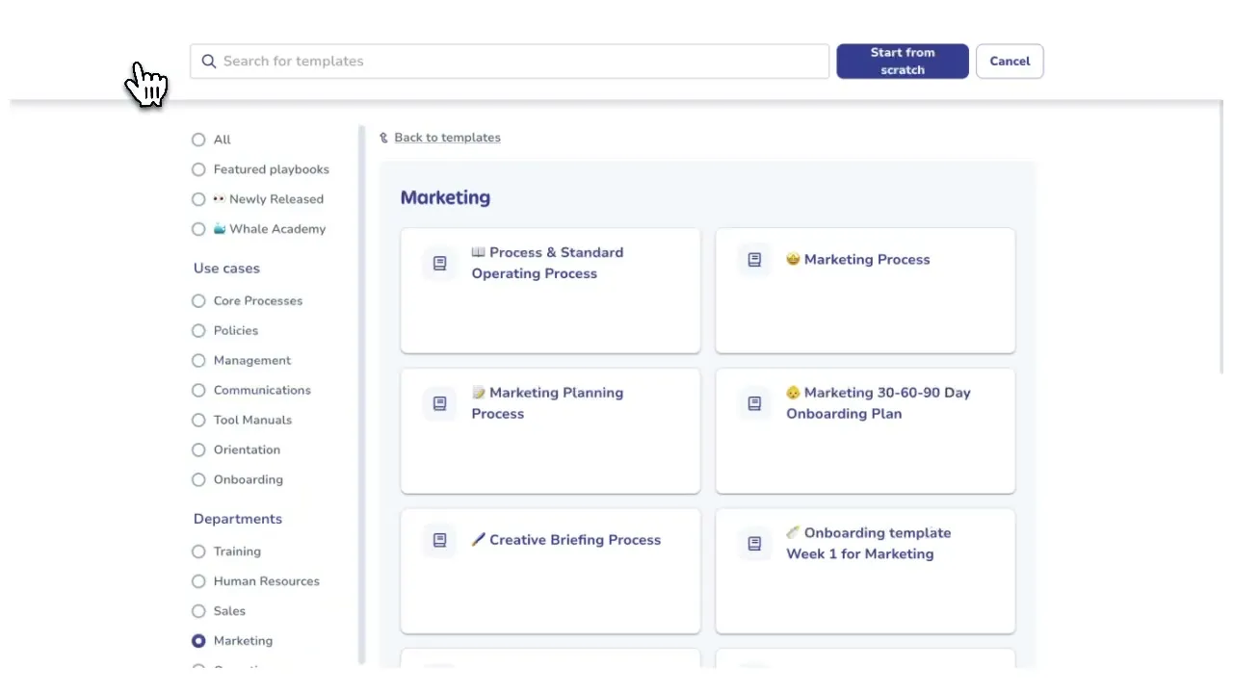Click the Use cases section heading
The width and height of the screenshot is (1233, 693).
point(226,269)
